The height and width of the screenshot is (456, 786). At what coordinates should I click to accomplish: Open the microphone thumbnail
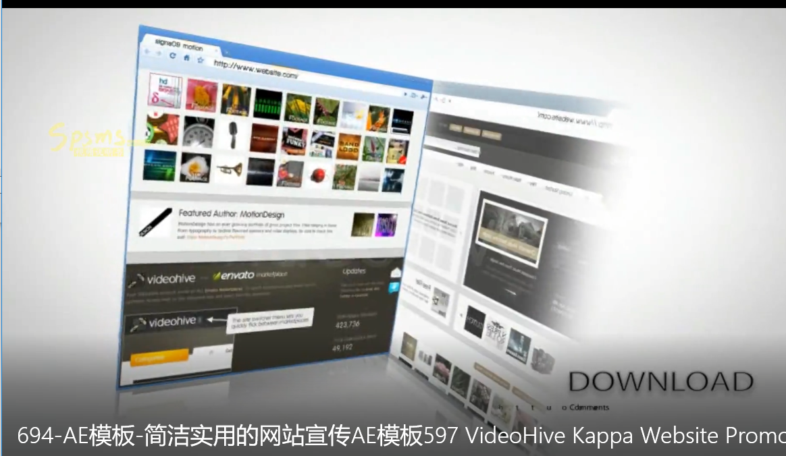[x=232, y=135]
